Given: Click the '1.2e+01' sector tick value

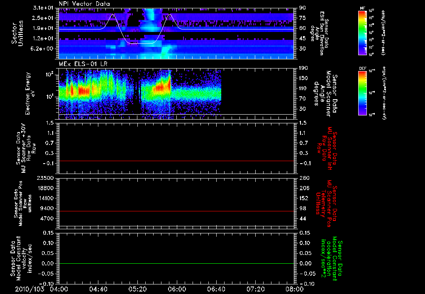Looking at the screenshot, I should (43, 39).
